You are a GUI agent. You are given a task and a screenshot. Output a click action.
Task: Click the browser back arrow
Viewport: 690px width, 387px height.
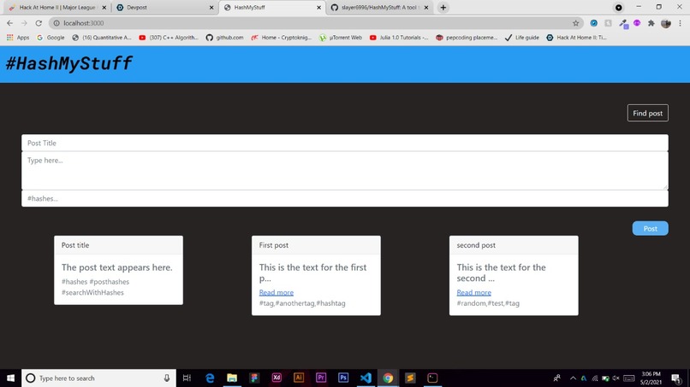(x=9, y=23)
